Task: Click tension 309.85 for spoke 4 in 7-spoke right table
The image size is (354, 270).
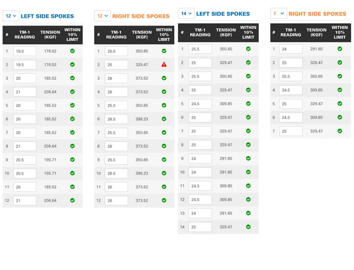Action: click(317, 90)
